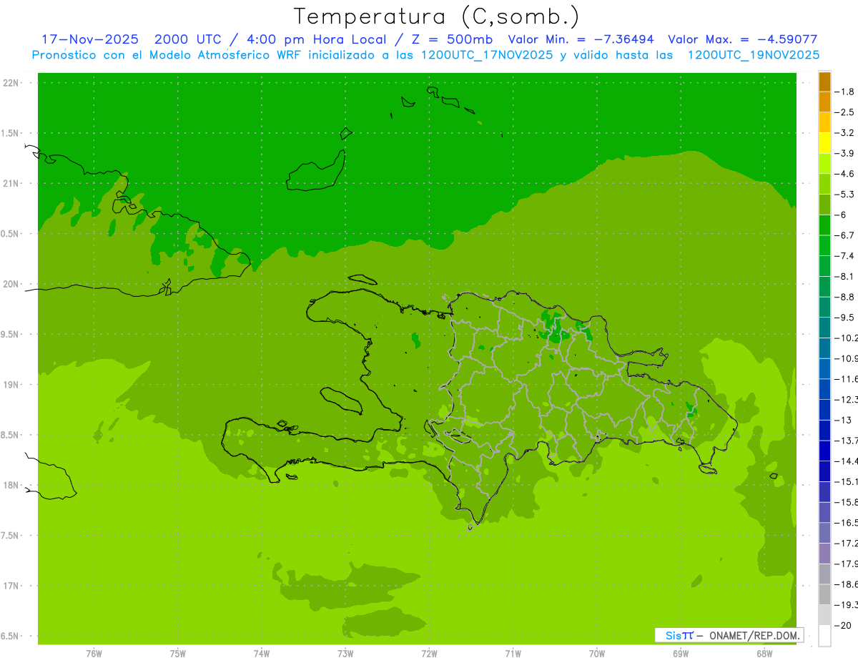Click the -3.2 colorbar value
This screenshot has height=663, width=858.
[845, 133]
